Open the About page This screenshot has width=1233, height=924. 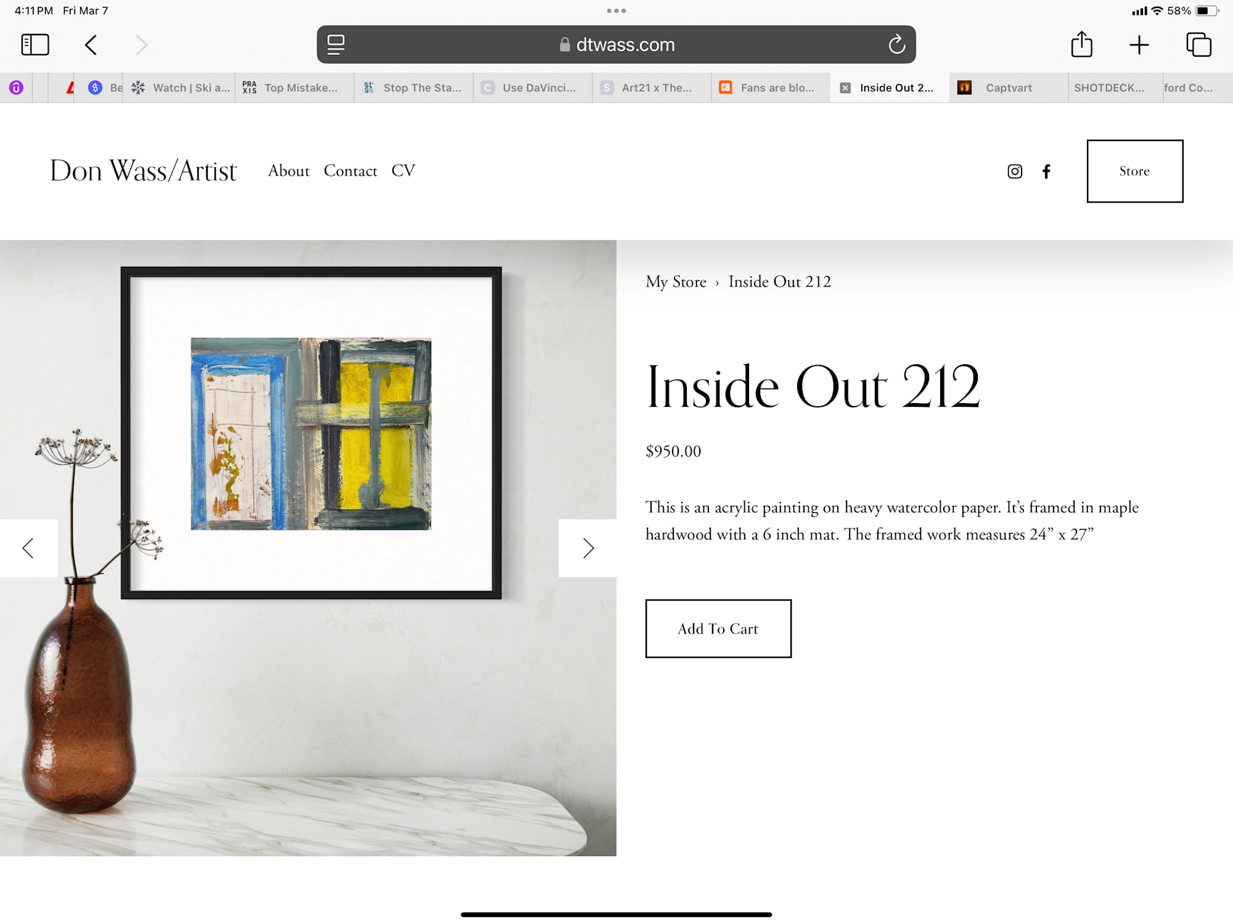pos(289,171)
